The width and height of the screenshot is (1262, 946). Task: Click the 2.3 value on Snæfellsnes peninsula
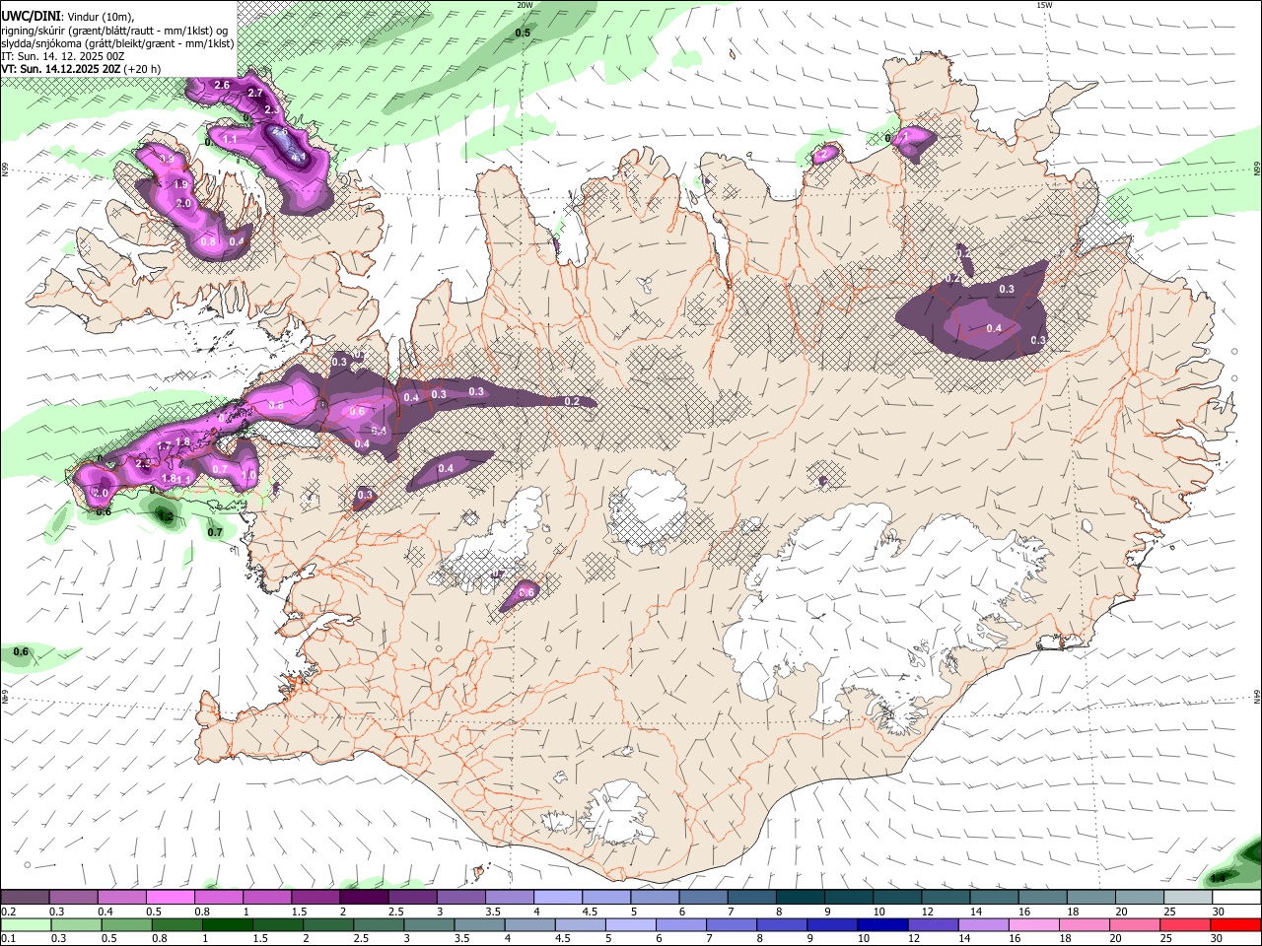click(143, 463)
